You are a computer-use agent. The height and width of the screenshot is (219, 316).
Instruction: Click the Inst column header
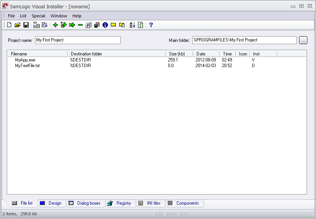[264, 54]
